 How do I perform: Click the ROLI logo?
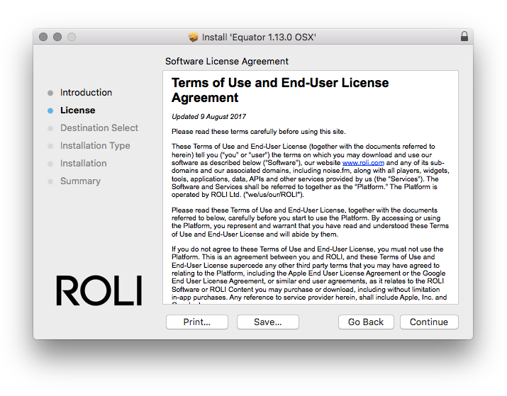(x=99, y=290)
